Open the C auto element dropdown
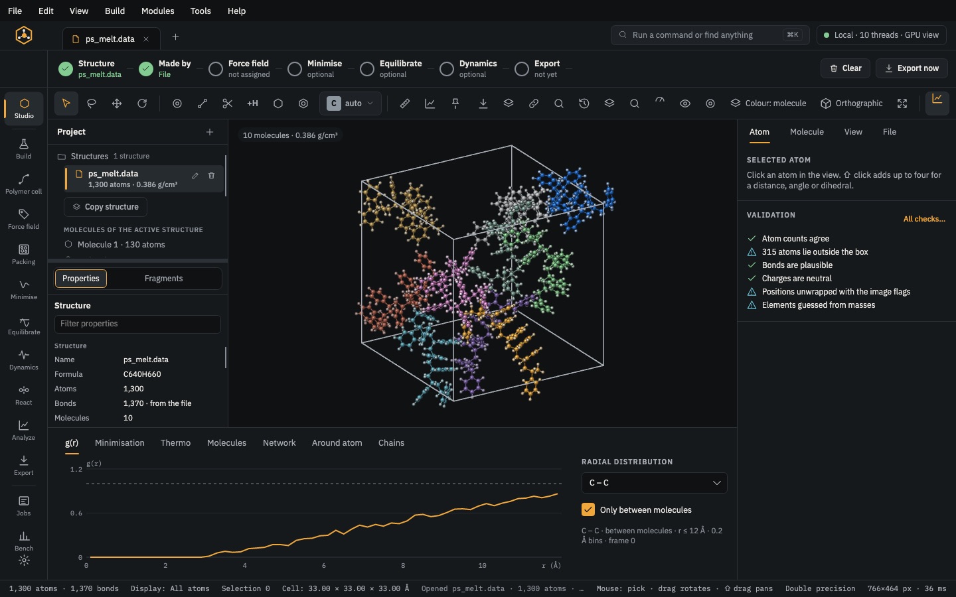Viewport: 956px width, 597px height. click(x=351, y=103)
